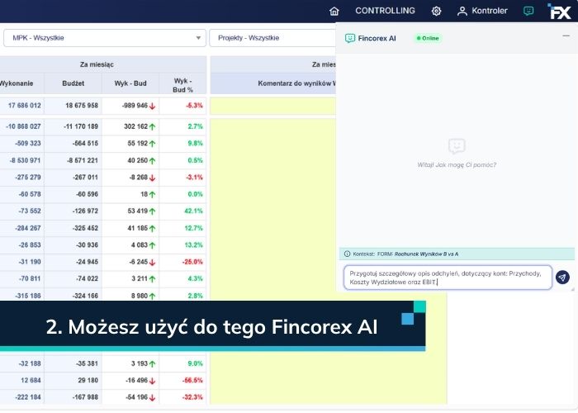Select the percentage cell -5.3%
Viewport: 578px width, 413px height.
point(182,106)
